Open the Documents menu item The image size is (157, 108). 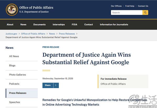pos(40,24)
